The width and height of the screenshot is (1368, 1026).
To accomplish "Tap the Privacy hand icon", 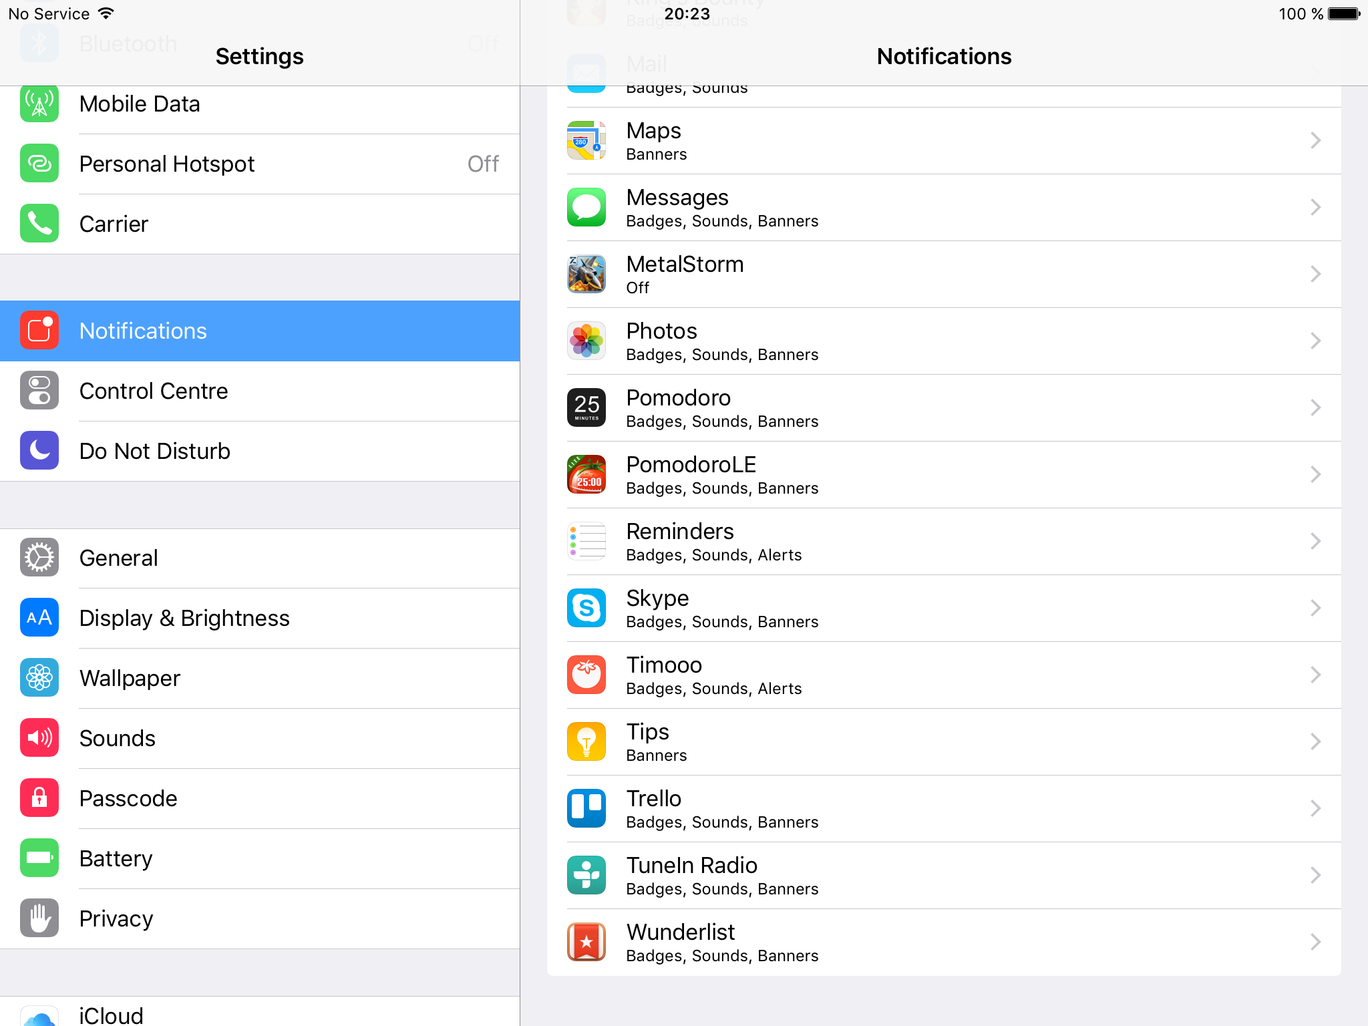I will [39, 918].
